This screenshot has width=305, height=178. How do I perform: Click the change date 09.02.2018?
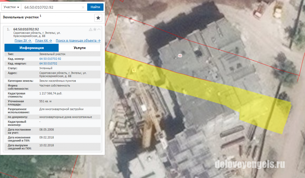(x=46, y=137)
